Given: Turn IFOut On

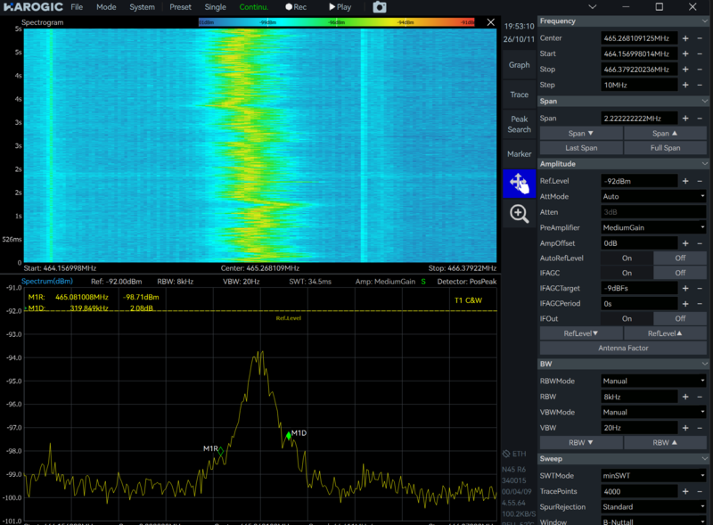Looking at the screenshot, I should (627, 319).
